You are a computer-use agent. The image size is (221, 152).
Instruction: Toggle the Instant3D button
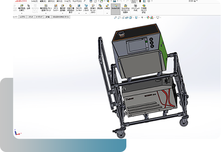point(115,9)
